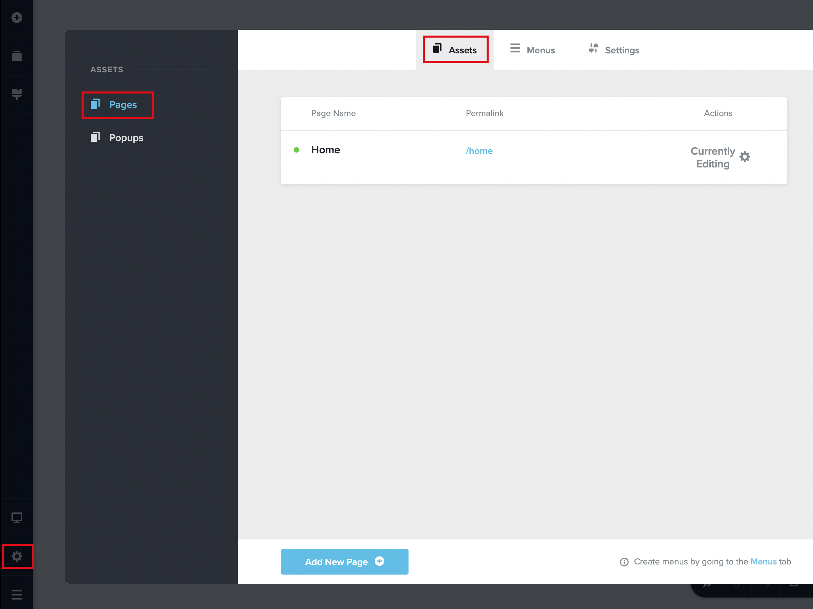Click the info icon beside menus hint
The height and width of the screenshot is (609, 813).
[x=624, y=562]
